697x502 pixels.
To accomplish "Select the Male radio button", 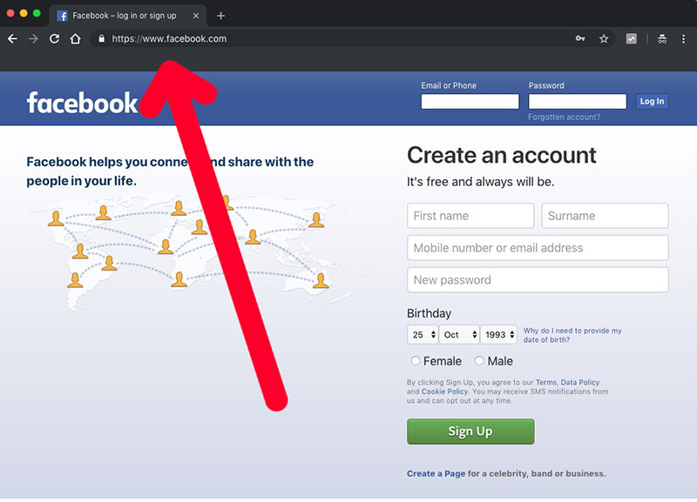I will (478, 361).
